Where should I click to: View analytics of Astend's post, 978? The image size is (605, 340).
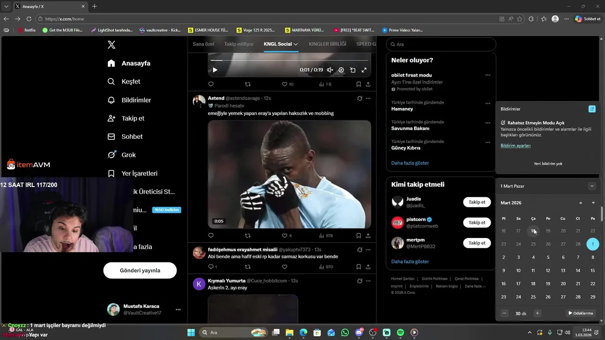(x=326, y=236)
